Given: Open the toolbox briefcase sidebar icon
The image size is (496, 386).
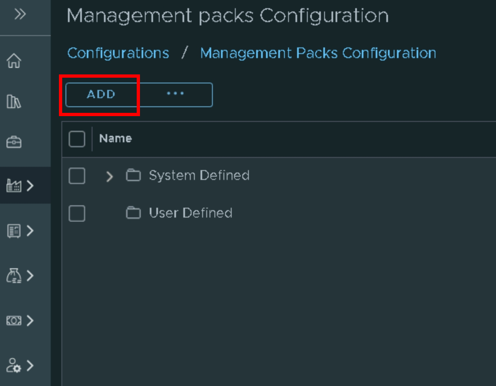Looking at the screenshot, I should [x=14, y=142].
